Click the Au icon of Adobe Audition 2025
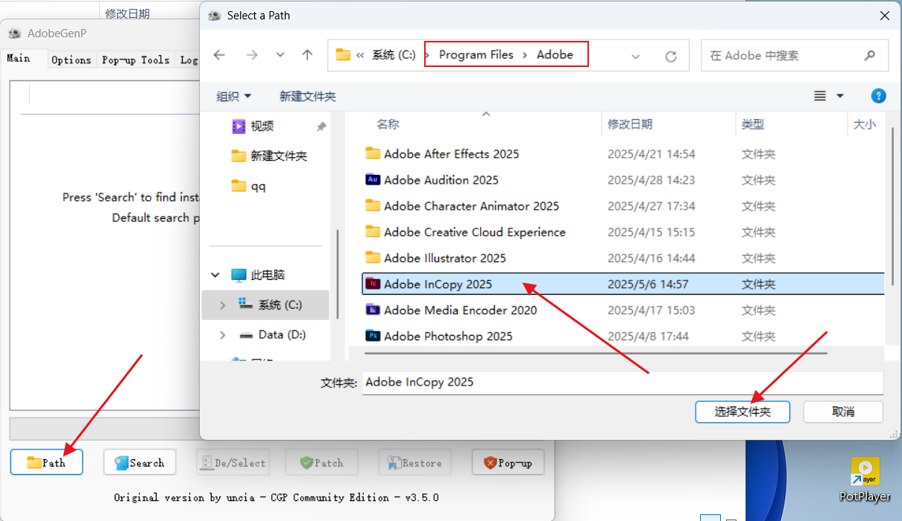 click(x=373, y=179)
